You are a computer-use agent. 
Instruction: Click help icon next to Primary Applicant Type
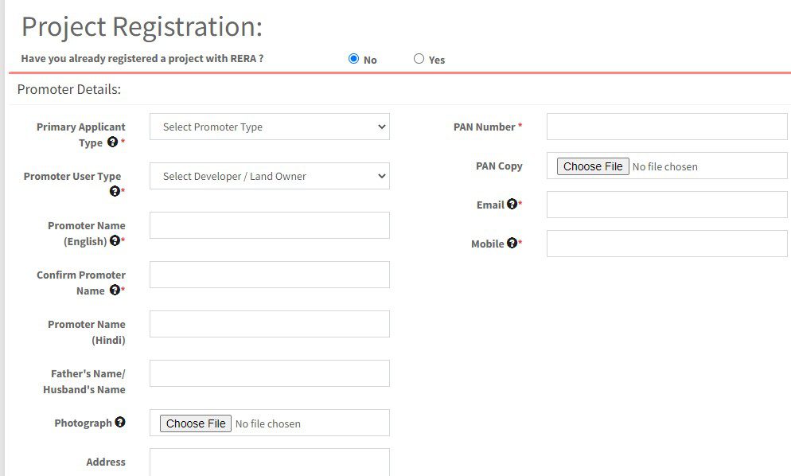click(112, 142)
